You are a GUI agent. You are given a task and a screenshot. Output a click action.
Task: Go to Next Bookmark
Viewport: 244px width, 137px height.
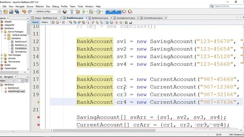(x=97, y=22)
